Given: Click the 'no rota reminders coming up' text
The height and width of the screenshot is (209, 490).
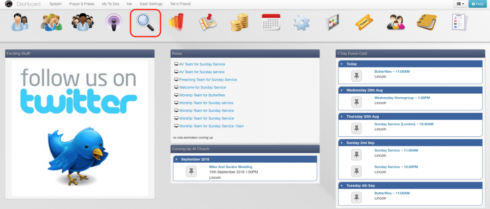Looking at the screenshot, I should (x=193, y=137).
